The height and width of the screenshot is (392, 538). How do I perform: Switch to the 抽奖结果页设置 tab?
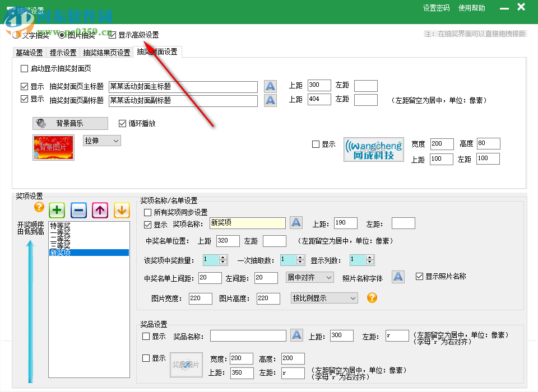click(106, 52)
